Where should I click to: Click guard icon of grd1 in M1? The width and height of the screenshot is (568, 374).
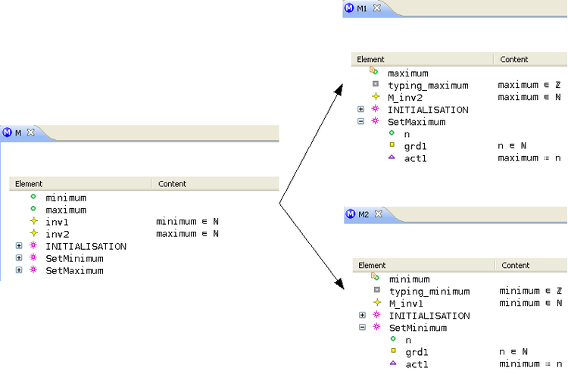click(392, 145)
